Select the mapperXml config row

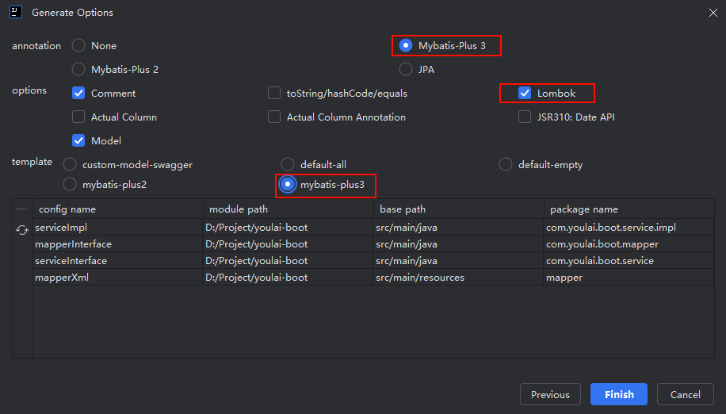373,278
